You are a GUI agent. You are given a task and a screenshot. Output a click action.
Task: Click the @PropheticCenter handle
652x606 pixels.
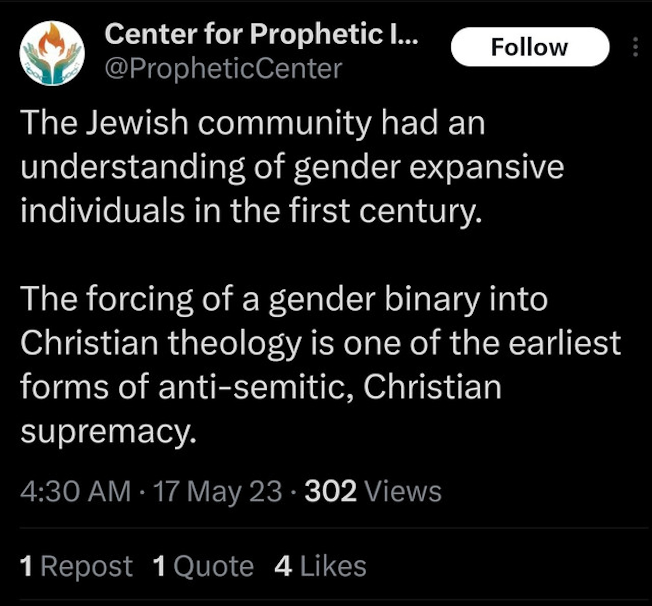(223, 69)
